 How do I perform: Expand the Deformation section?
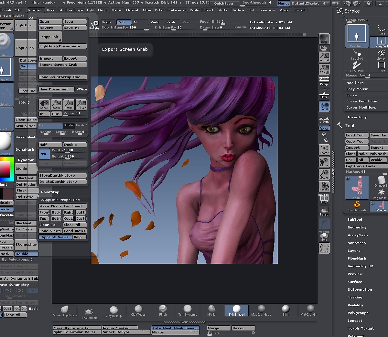(360, 289)
